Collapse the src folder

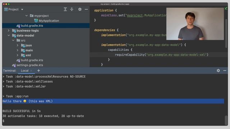pos(13,40)
